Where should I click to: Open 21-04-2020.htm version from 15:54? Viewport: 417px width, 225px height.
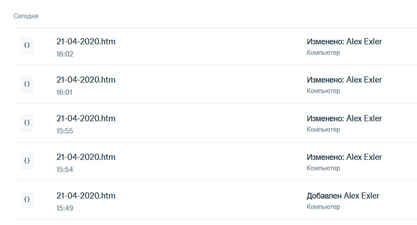point(85,157)
